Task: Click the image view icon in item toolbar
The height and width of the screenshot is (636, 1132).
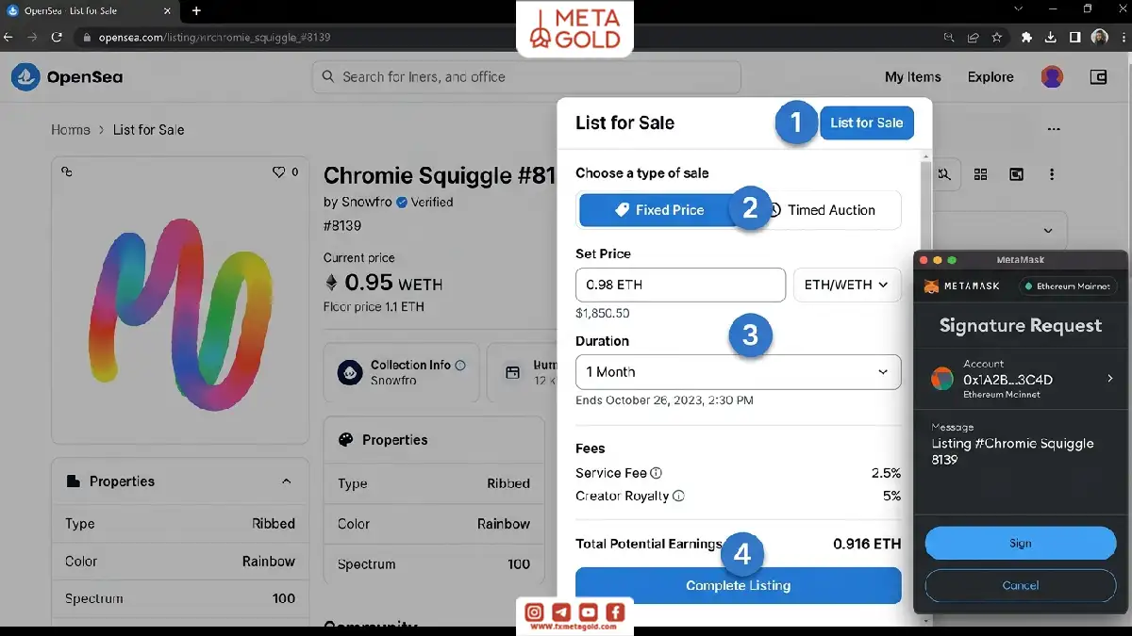Action: click(x=1016, y=174)
